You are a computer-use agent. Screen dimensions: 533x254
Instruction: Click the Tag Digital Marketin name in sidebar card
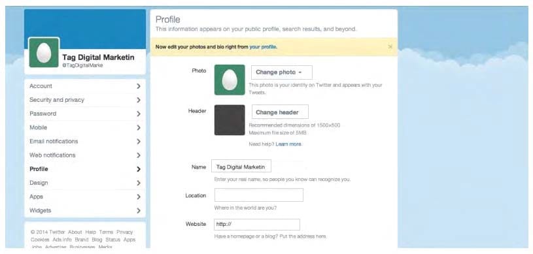point(98,57)
